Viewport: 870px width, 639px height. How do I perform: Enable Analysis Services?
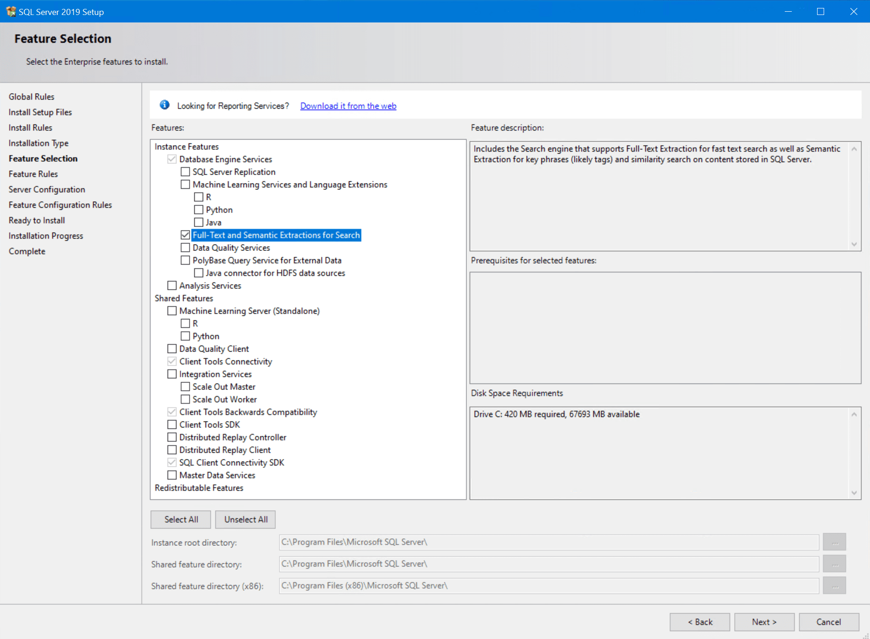[172, 285]
